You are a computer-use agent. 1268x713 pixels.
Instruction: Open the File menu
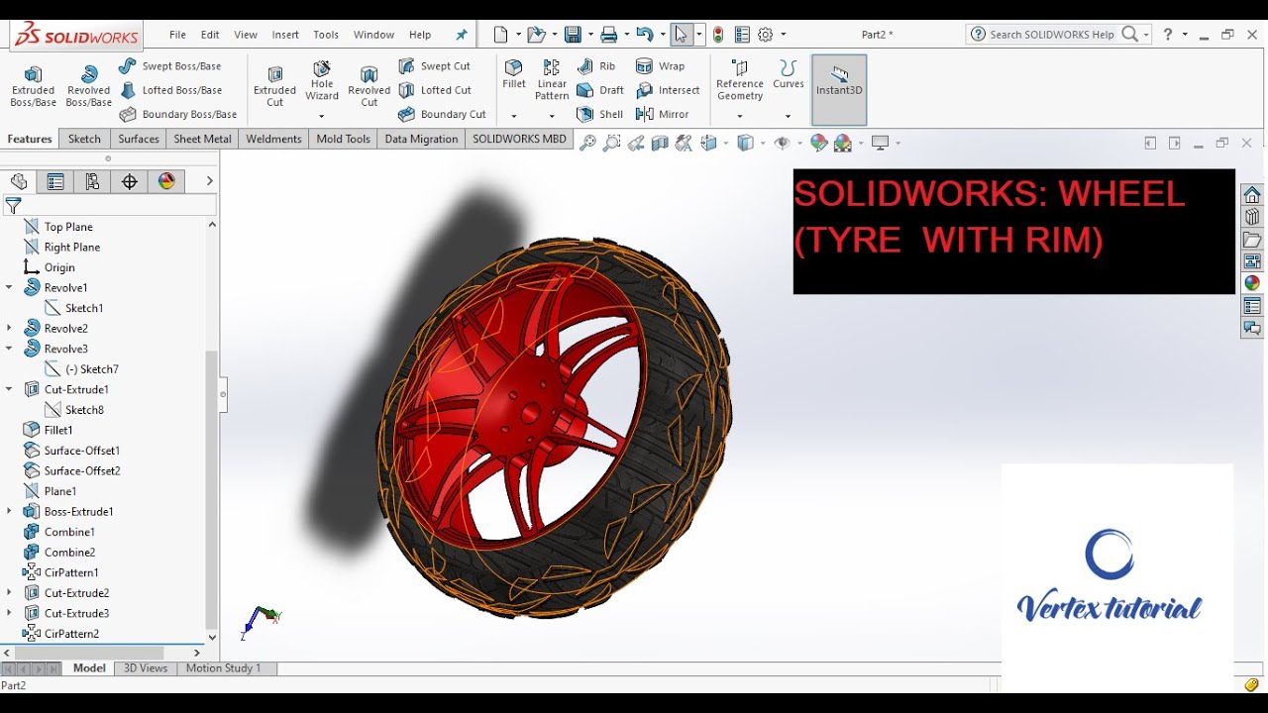177,35
